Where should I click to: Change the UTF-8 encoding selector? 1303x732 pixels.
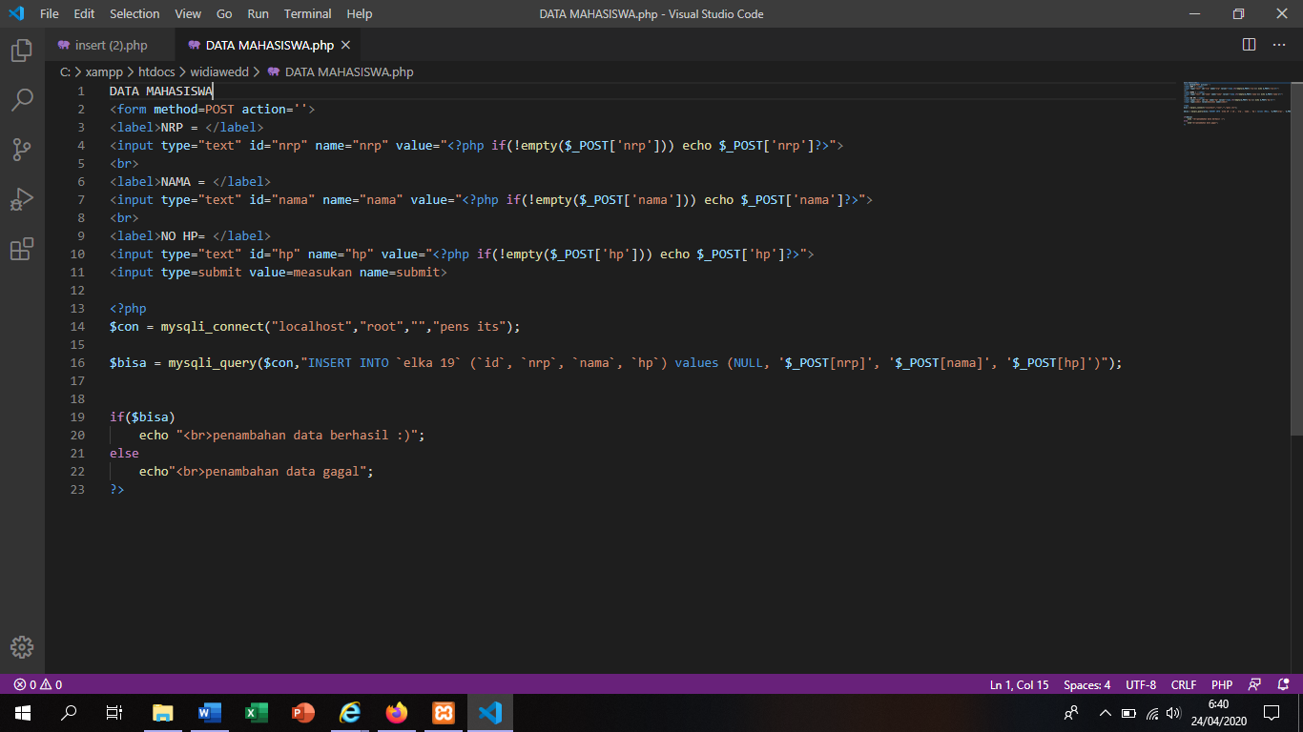[x=1140, y=684]
